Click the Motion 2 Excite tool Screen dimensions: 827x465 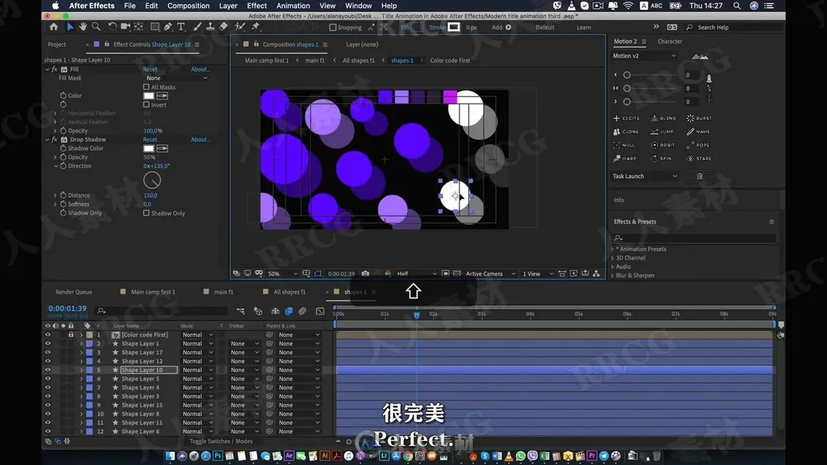coord(626,118)
